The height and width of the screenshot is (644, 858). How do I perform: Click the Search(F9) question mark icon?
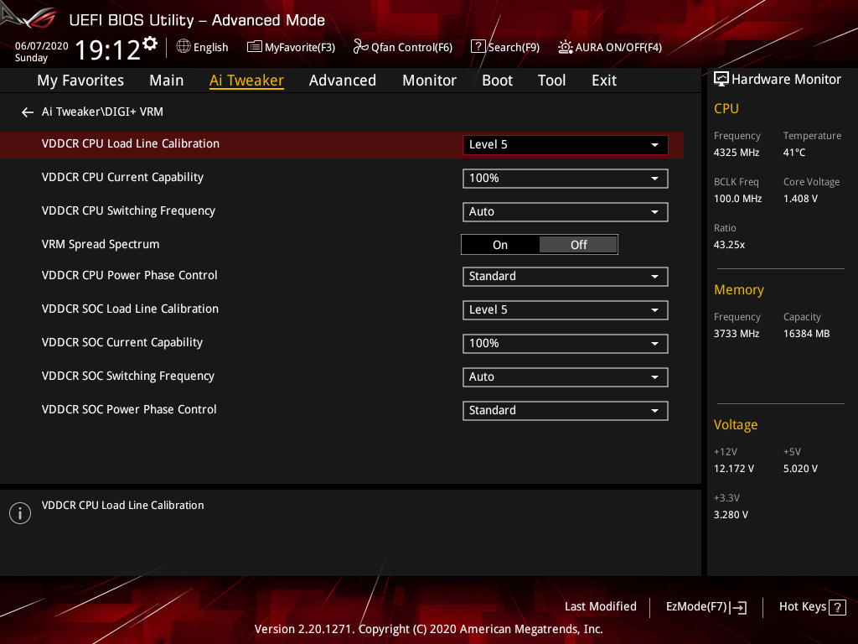(478, 47)
